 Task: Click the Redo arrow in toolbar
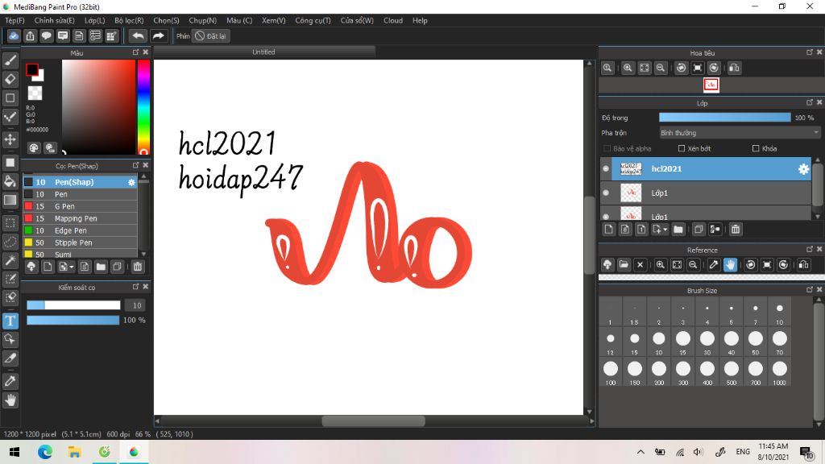[x=158, y=35]
